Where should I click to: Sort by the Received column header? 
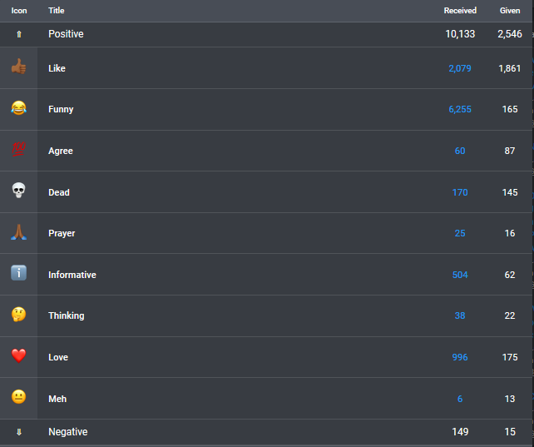tap(460, 11)
